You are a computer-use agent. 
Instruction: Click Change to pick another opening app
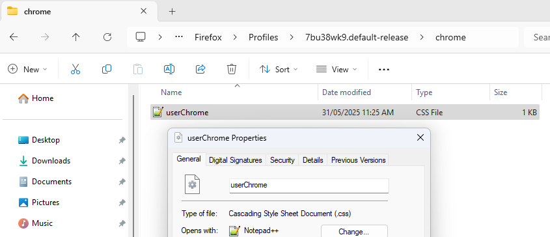coord(354,231)
